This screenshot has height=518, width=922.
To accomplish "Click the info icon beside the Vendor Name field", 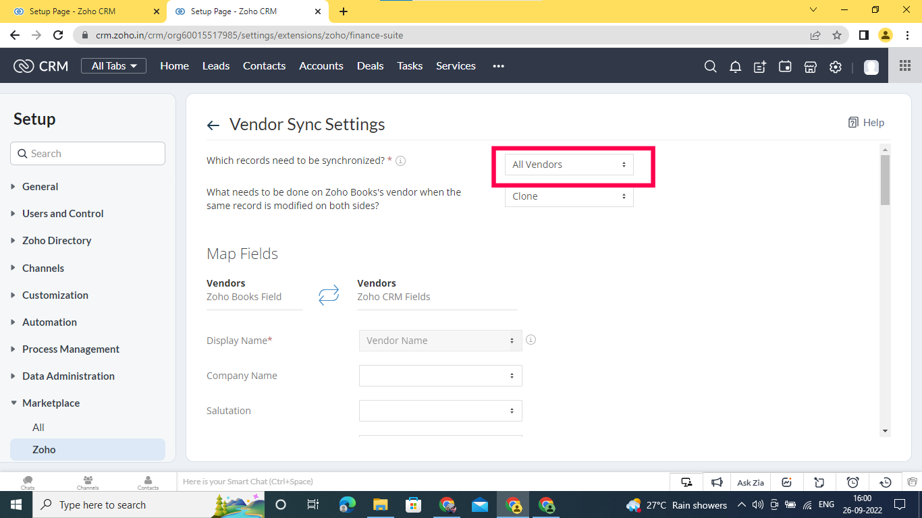I will pos(531,340).
